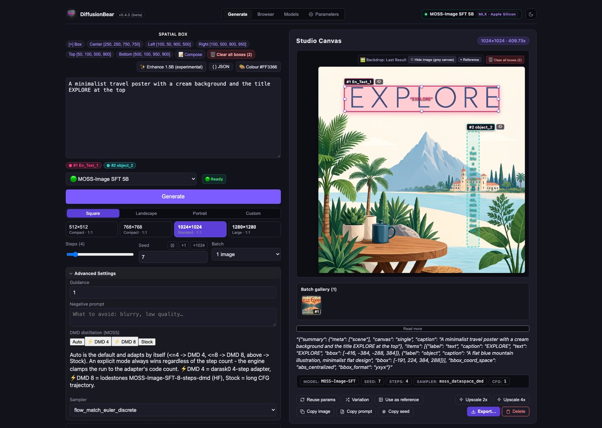Randomize the seed with the dice icon

click(x=172, y=246)
